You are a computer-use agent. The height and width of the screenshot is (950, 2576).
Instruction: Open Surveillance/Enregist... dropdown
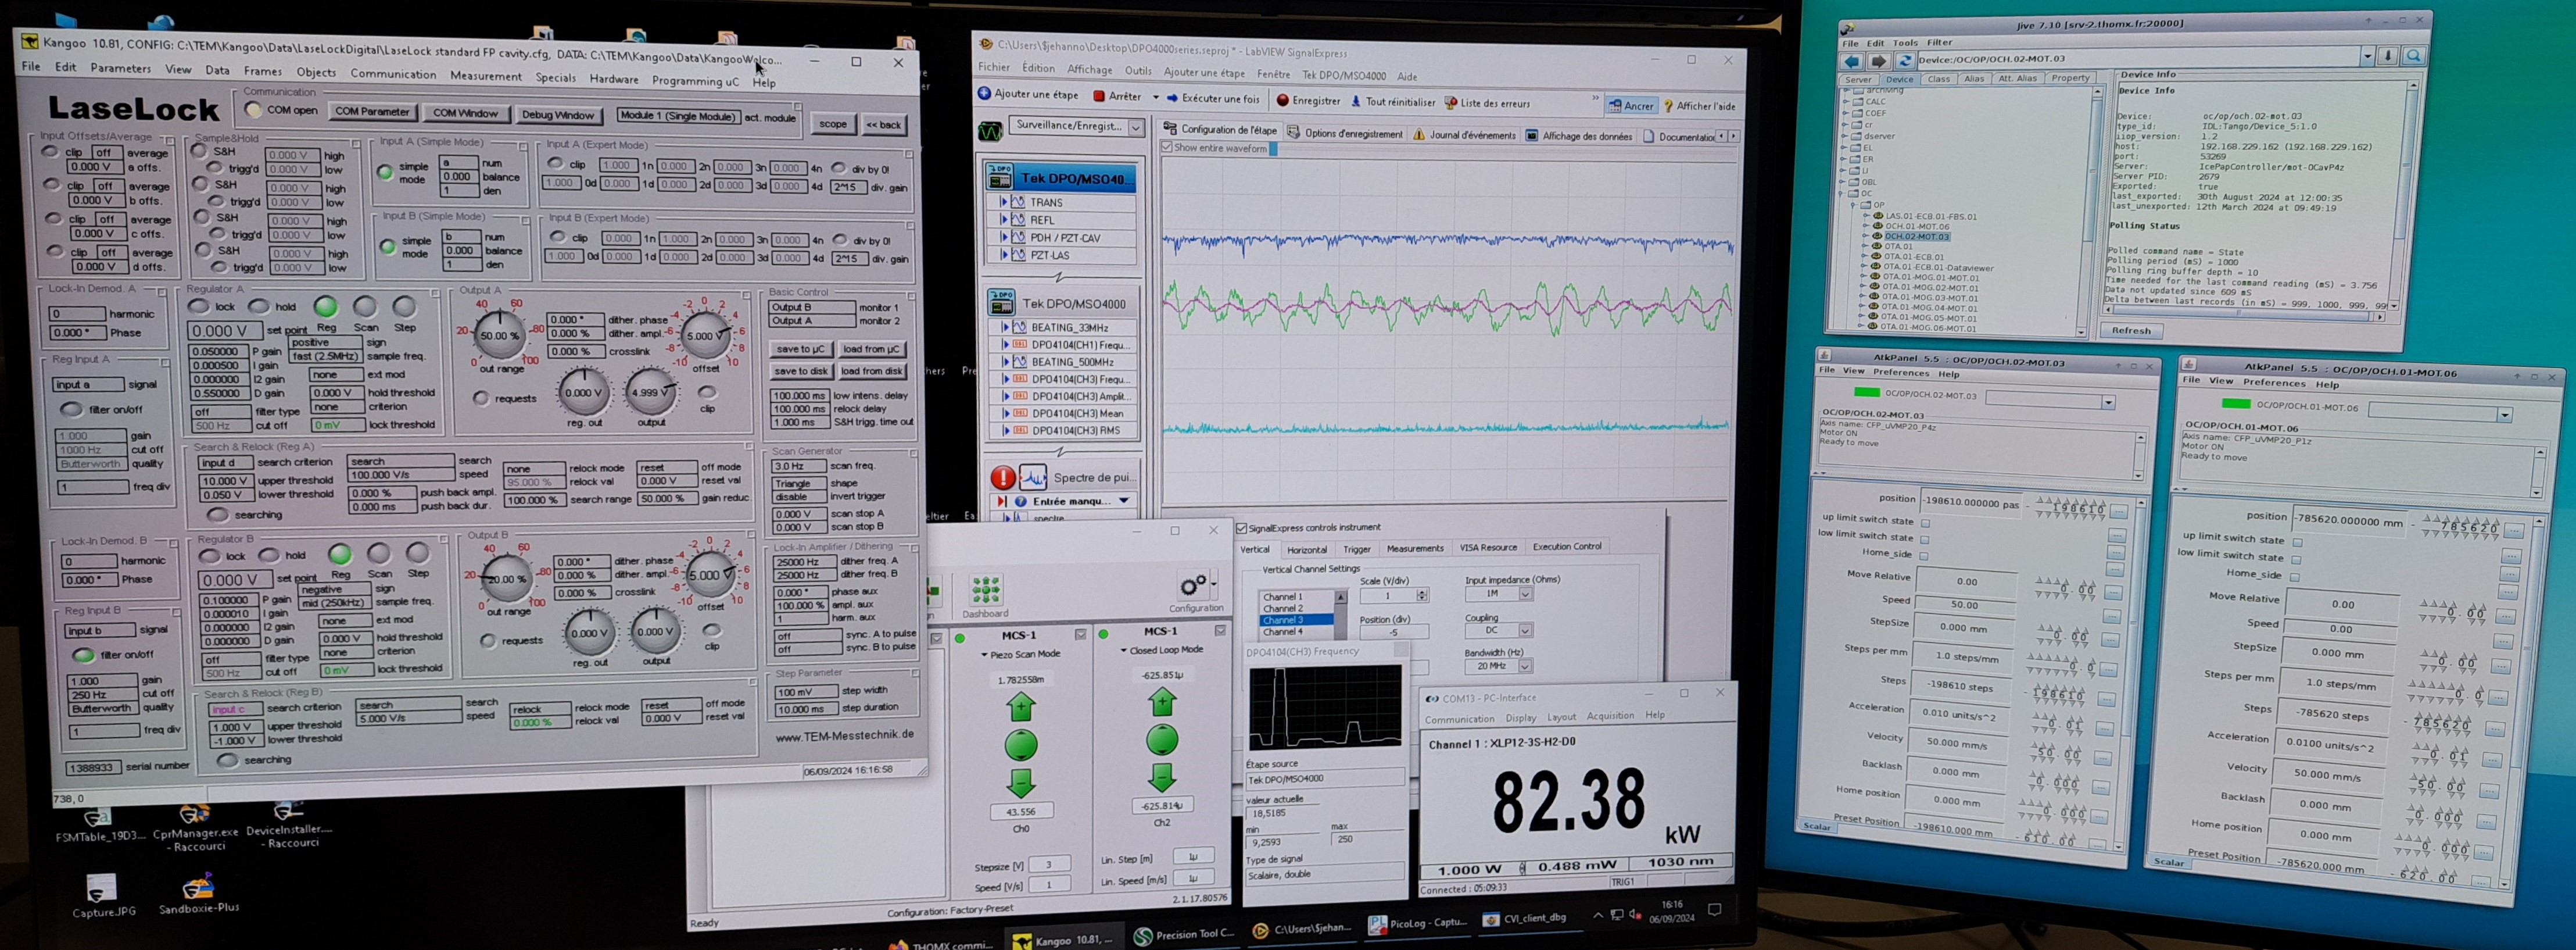pos(1136,127)
